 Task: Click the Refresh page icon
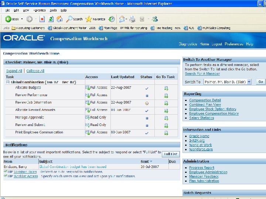(x=51, y=19)
